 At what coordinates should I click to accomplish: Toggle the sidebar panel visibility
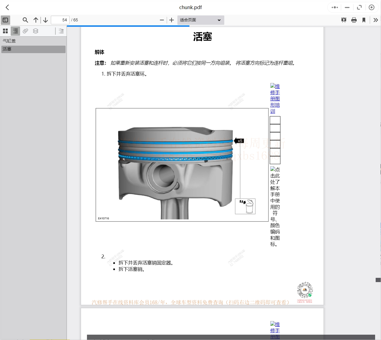tap(5, 20)
